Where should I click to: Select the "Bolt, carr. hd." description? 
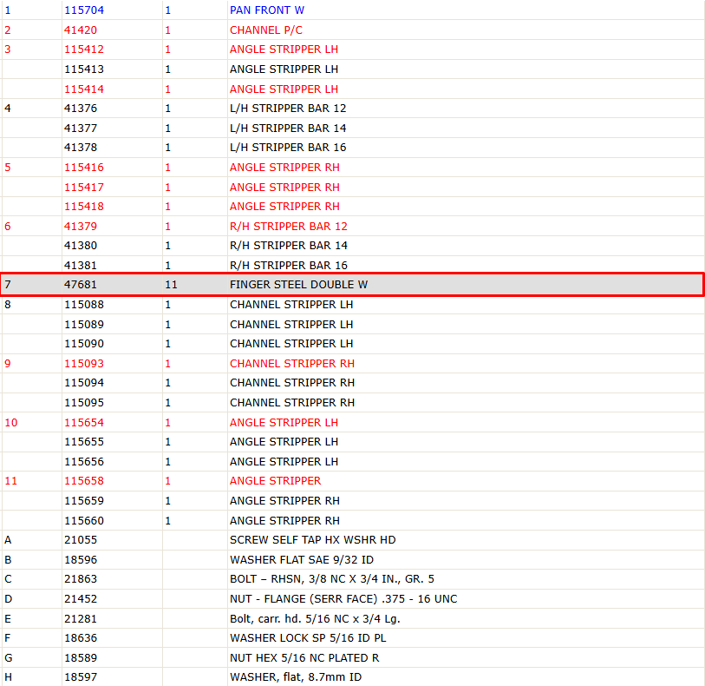[x=315, y=619]
